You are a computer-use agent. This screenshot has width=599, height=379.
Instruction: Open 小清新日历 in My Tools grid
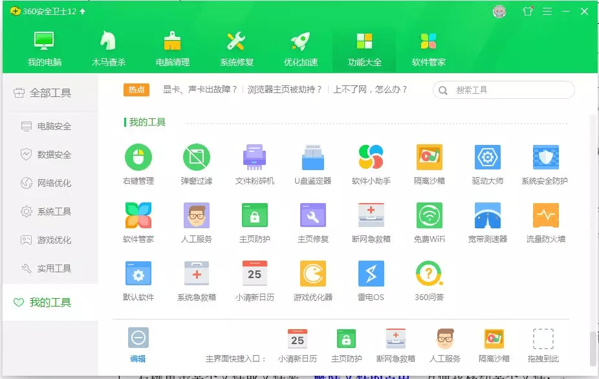coord(254,281)
